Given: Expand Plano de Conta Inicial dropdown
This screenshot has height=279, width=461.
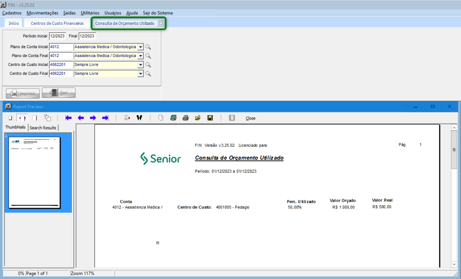Looking at the screenshot, I should click(x=141, y=47).
